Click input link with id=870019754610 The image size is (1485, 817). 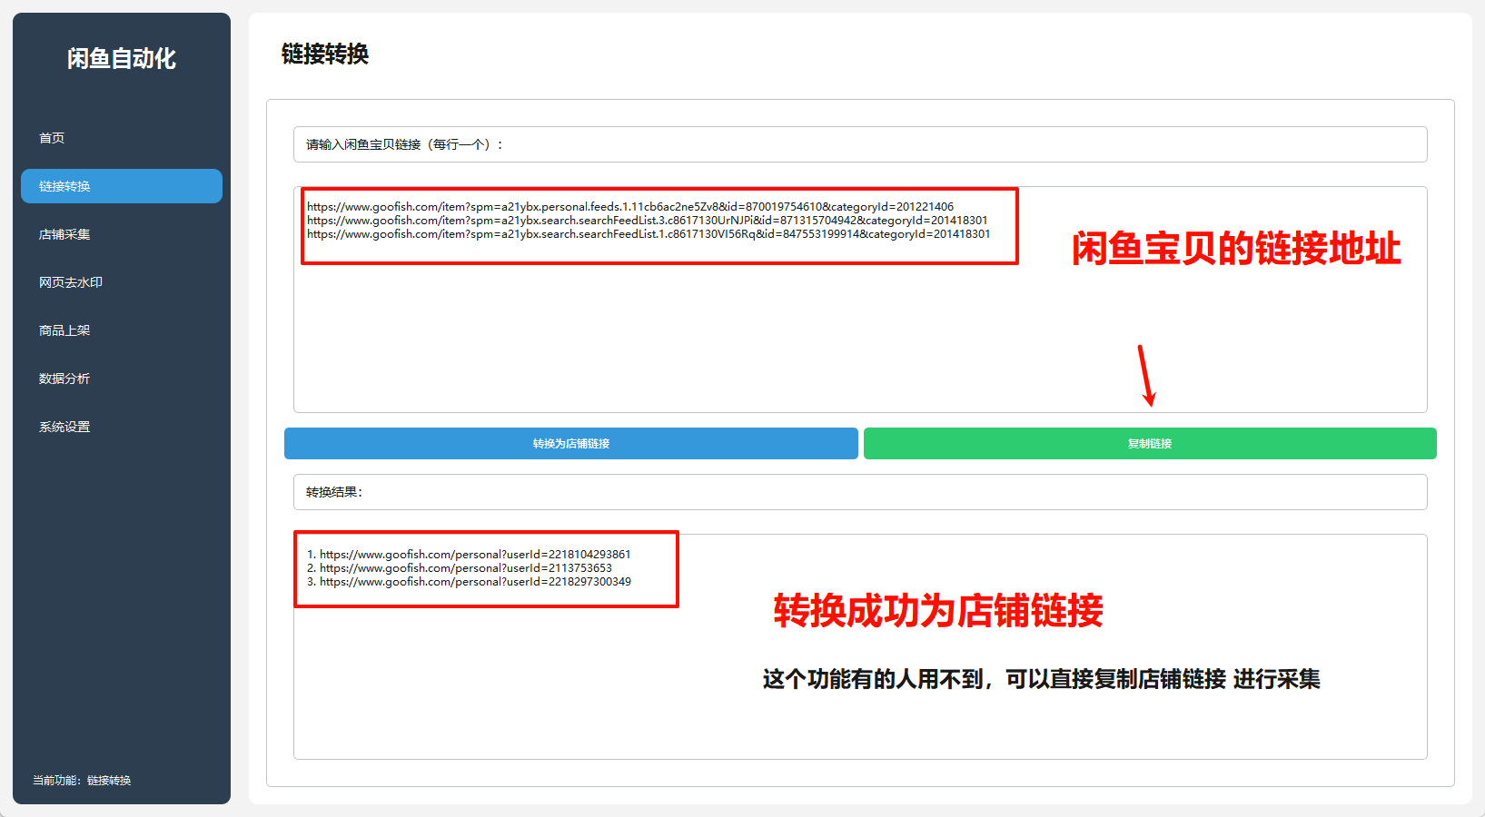[x=630, y=207]
